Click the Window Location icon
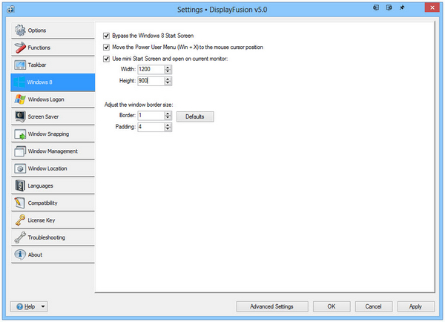This screenshot has height=322, width=445. [x=20, y=168]
